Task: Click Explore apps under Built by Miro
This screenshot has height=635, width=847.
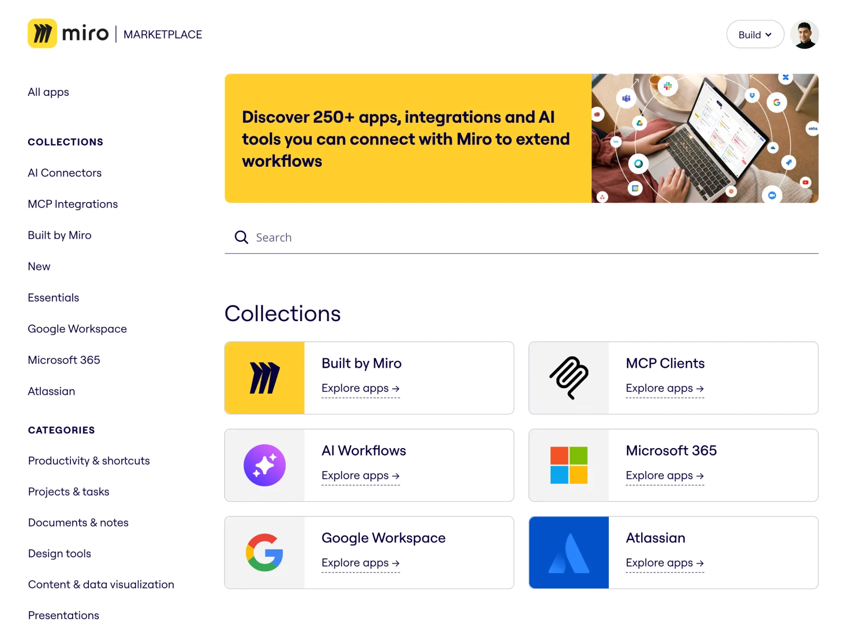Action: pos(361,388)
